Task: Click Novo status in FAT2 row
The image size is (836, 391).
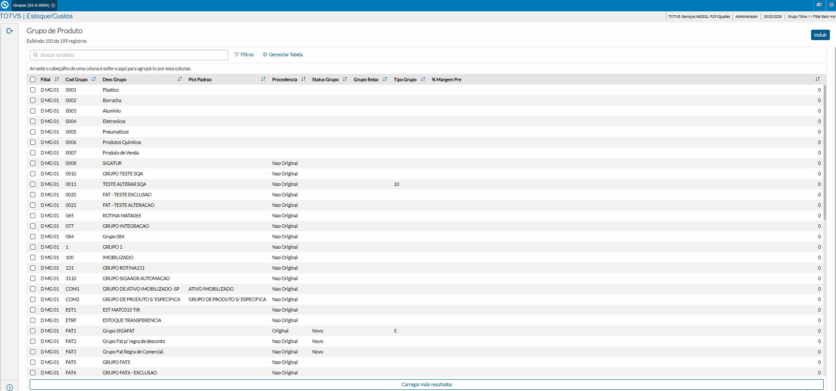Action: point(318,341)
